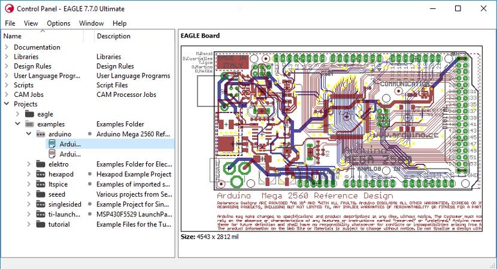The height and width of the screenshot is (269, 497).
Task: Click the EAGLE app icon in title bar
Action: [x=10, y=8]
